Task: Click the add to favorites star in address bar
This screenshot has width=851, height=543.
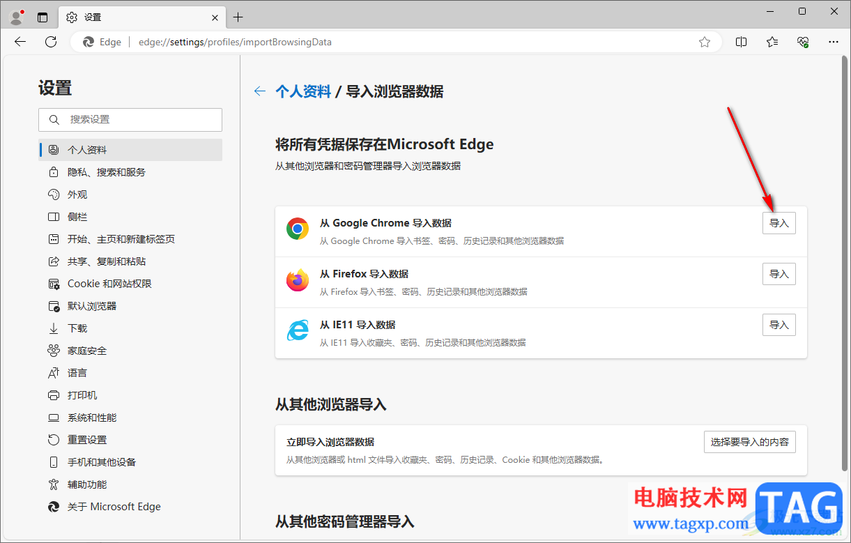Action: (705, 42)
